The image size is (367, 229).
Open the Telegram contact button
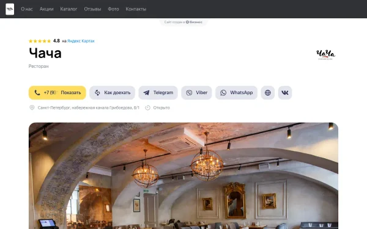(158, 93)
